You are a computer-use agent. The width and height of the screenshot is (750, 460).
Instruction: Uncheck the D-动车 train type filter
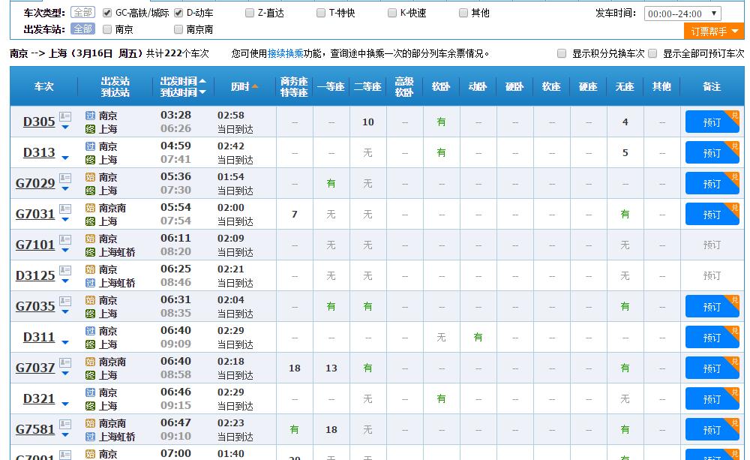tap(177, 11)
